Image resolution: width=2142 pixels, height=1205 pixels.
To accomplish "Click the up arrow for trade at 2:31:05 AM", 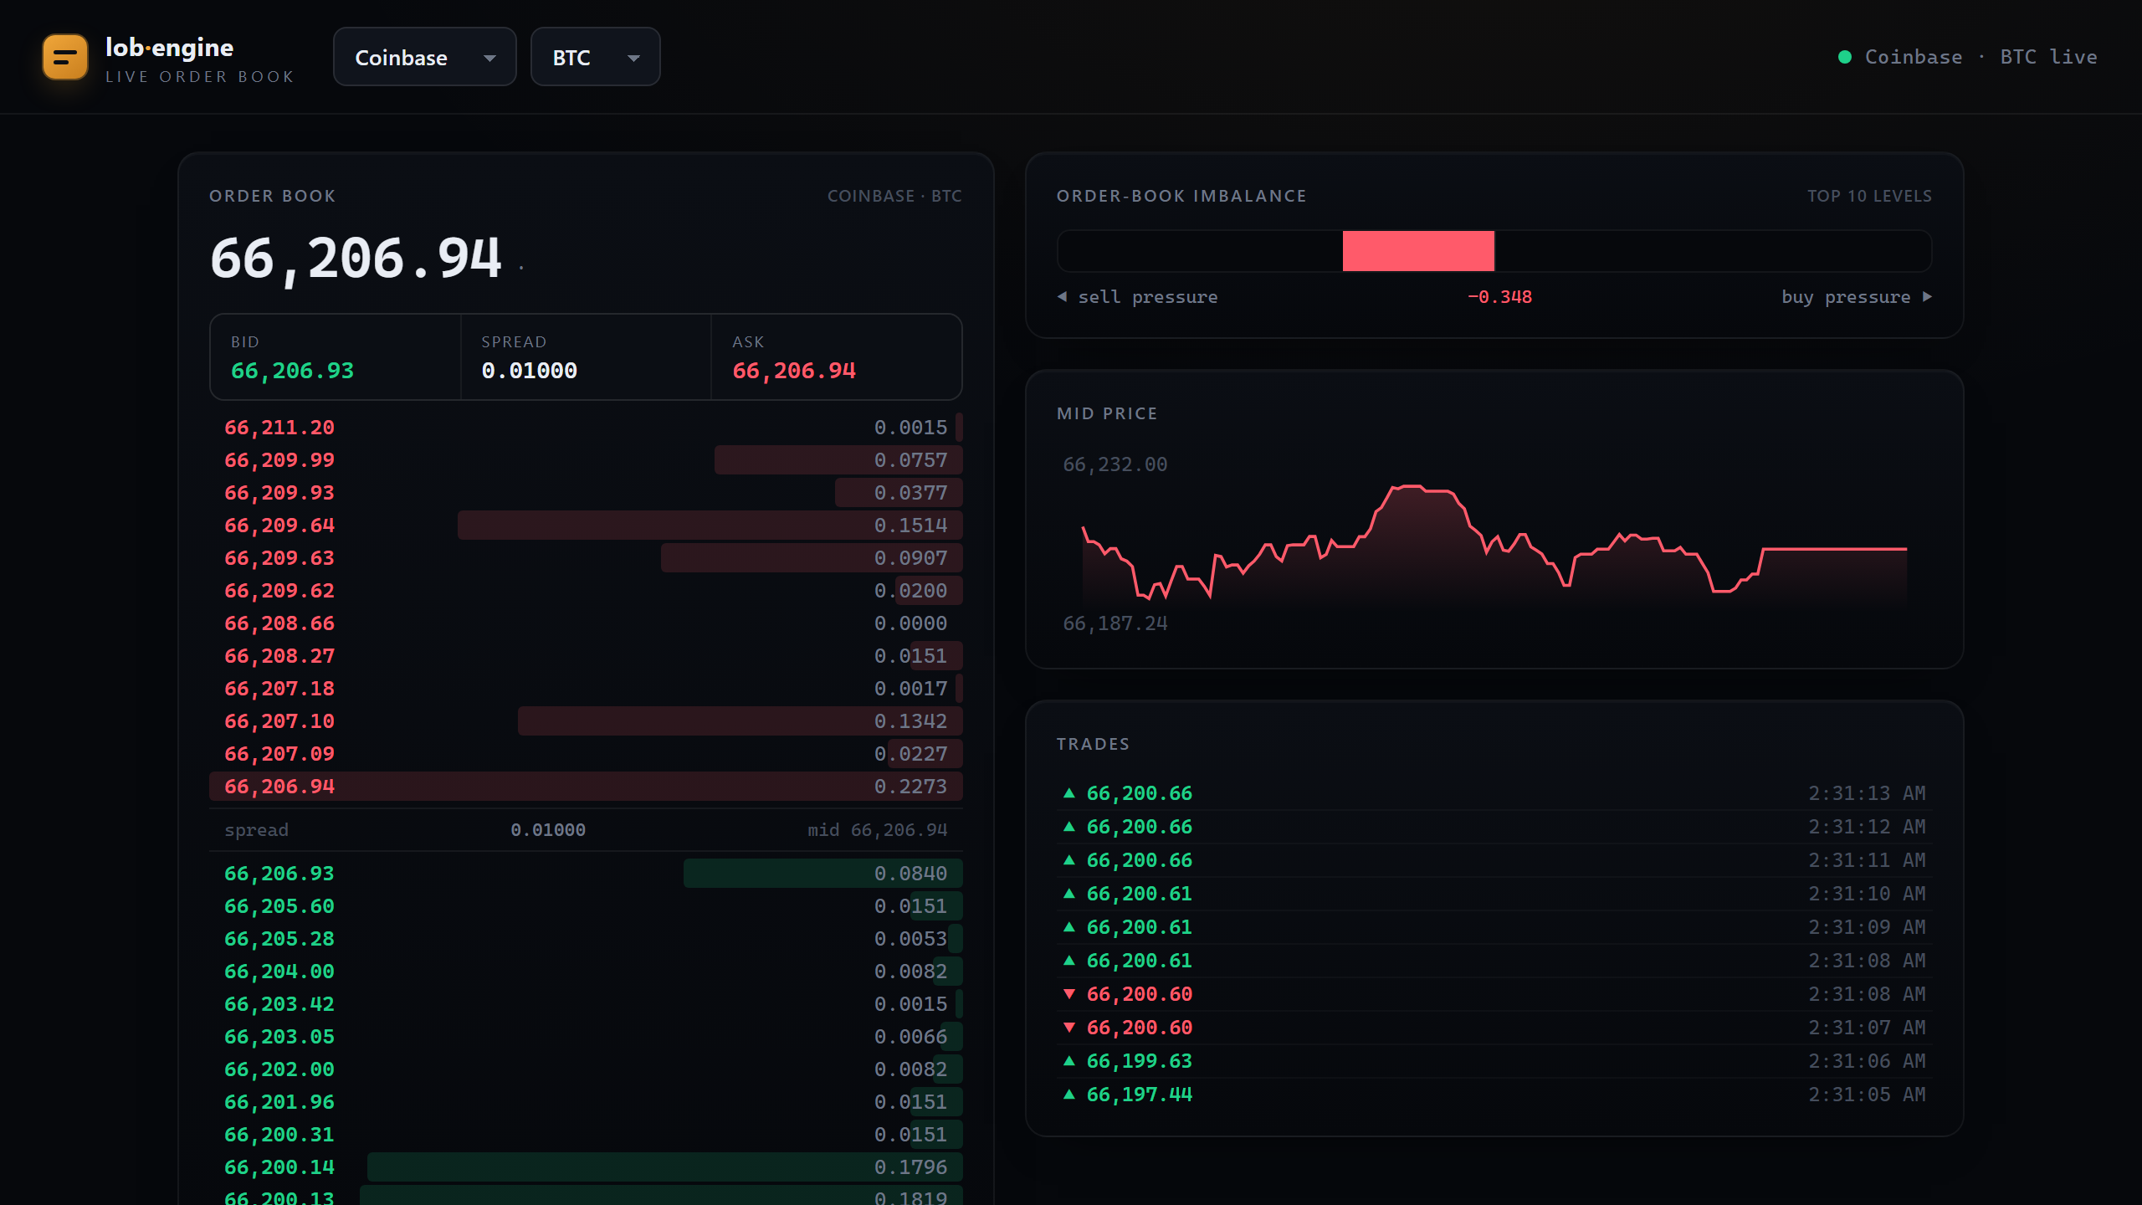I will pos(1069,1094).
